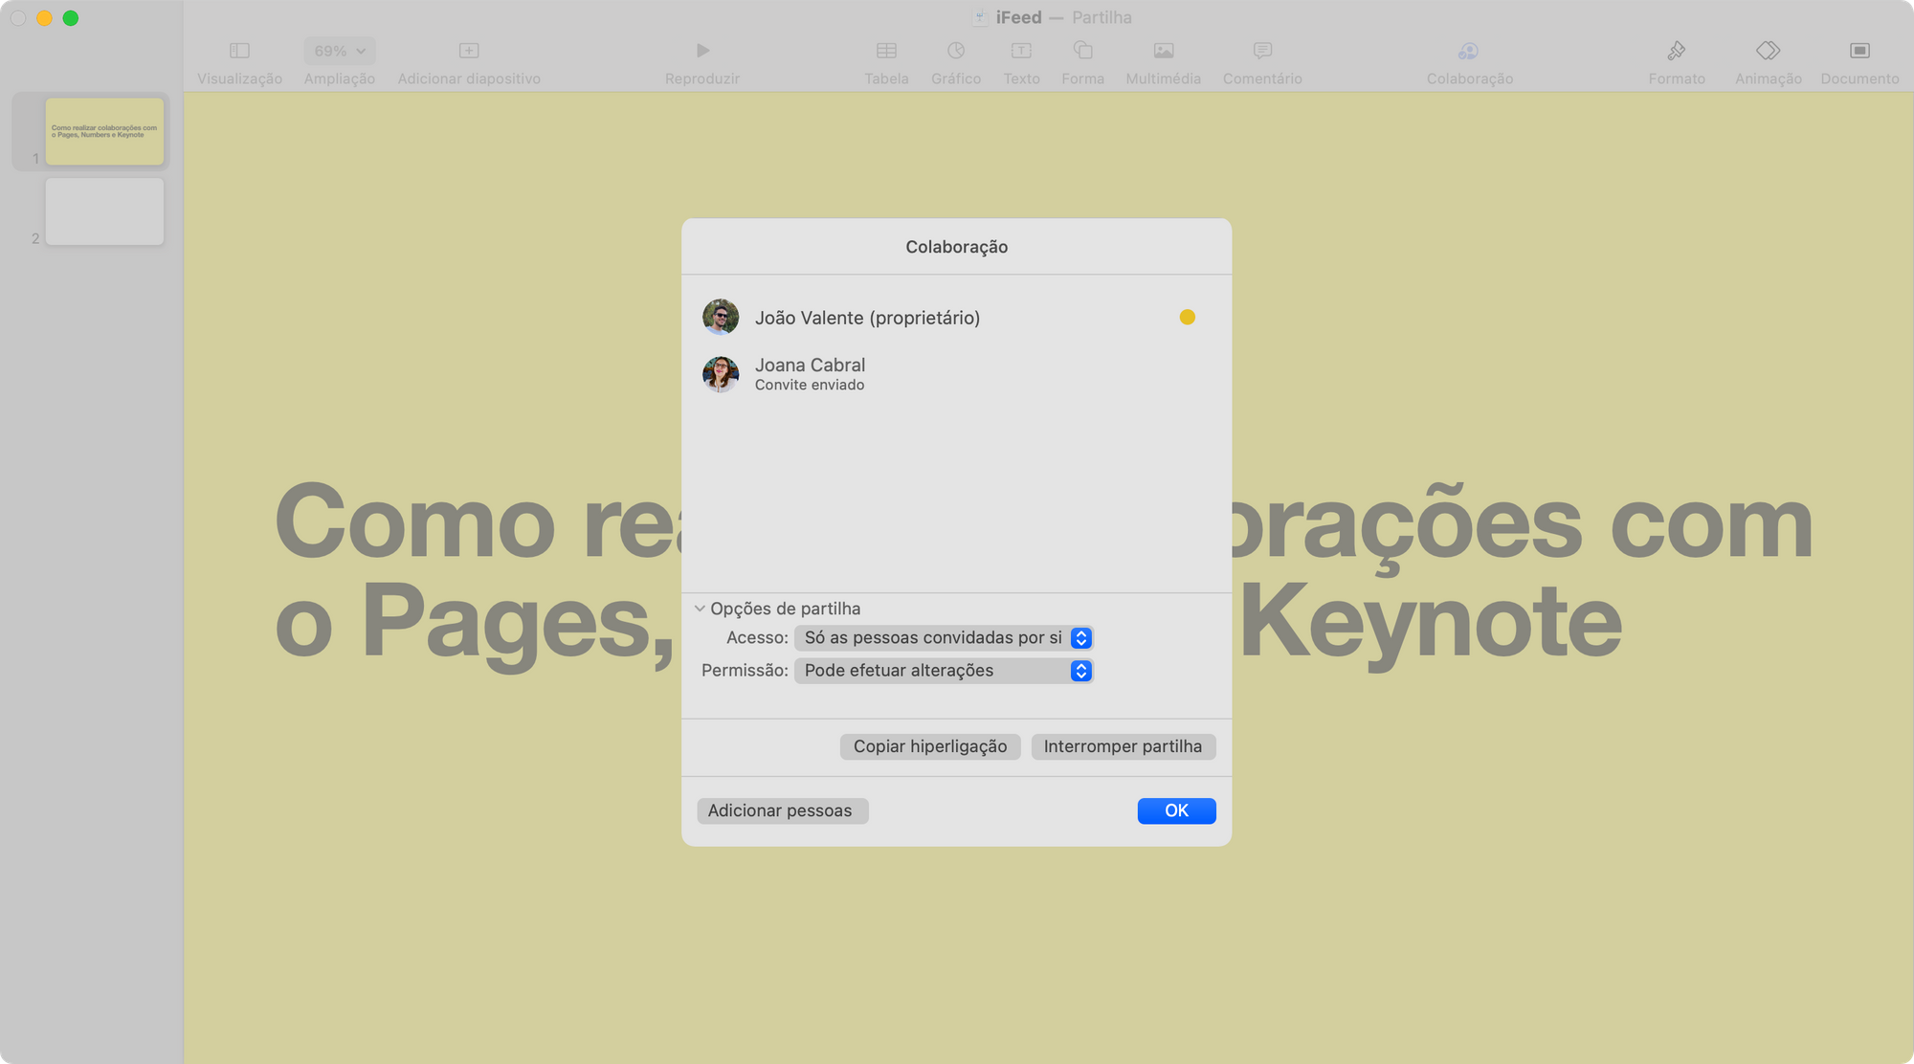The height and width of the screenshot is (1064, 1914).
Task: Add a comment with Comentário icon
Action: coord(1262,51)
